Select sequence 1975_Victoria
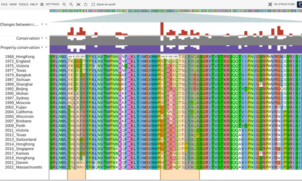Viewport: 302px width, 181px height. [x=17, y=66]
